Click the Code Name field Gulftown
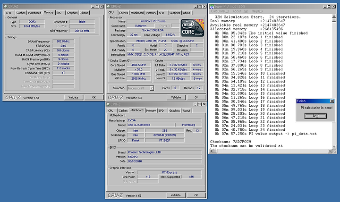 (141, 25)
